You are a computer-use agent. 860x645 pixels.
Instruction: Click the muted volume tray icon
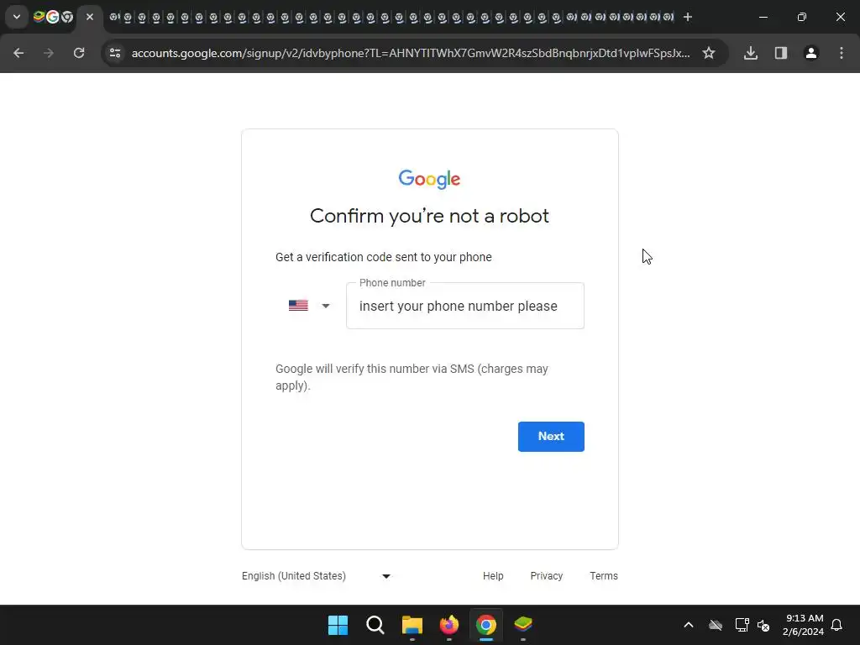tap(763, 625)
